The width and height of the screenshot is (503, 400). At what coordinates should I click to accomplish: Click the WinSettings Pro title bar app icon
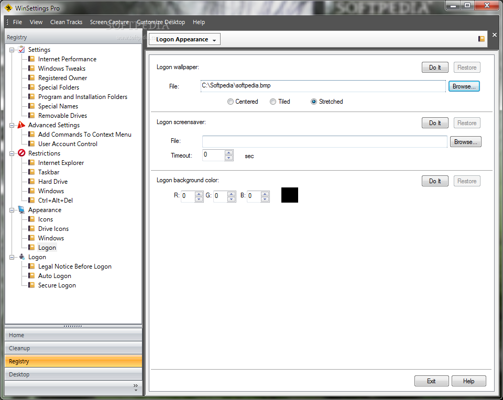click(8, 8)
